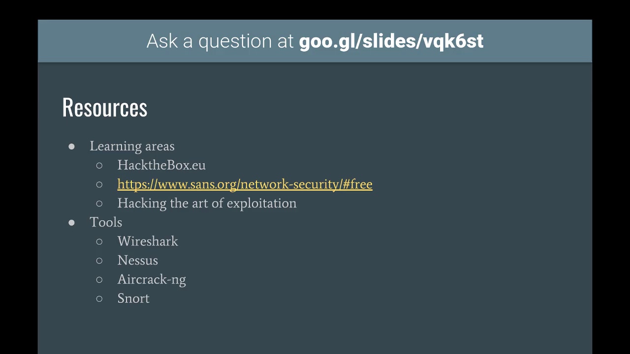Click the "Ask a question at" banner text
This screenshot has height=354, width=630.
click(220, 41)
